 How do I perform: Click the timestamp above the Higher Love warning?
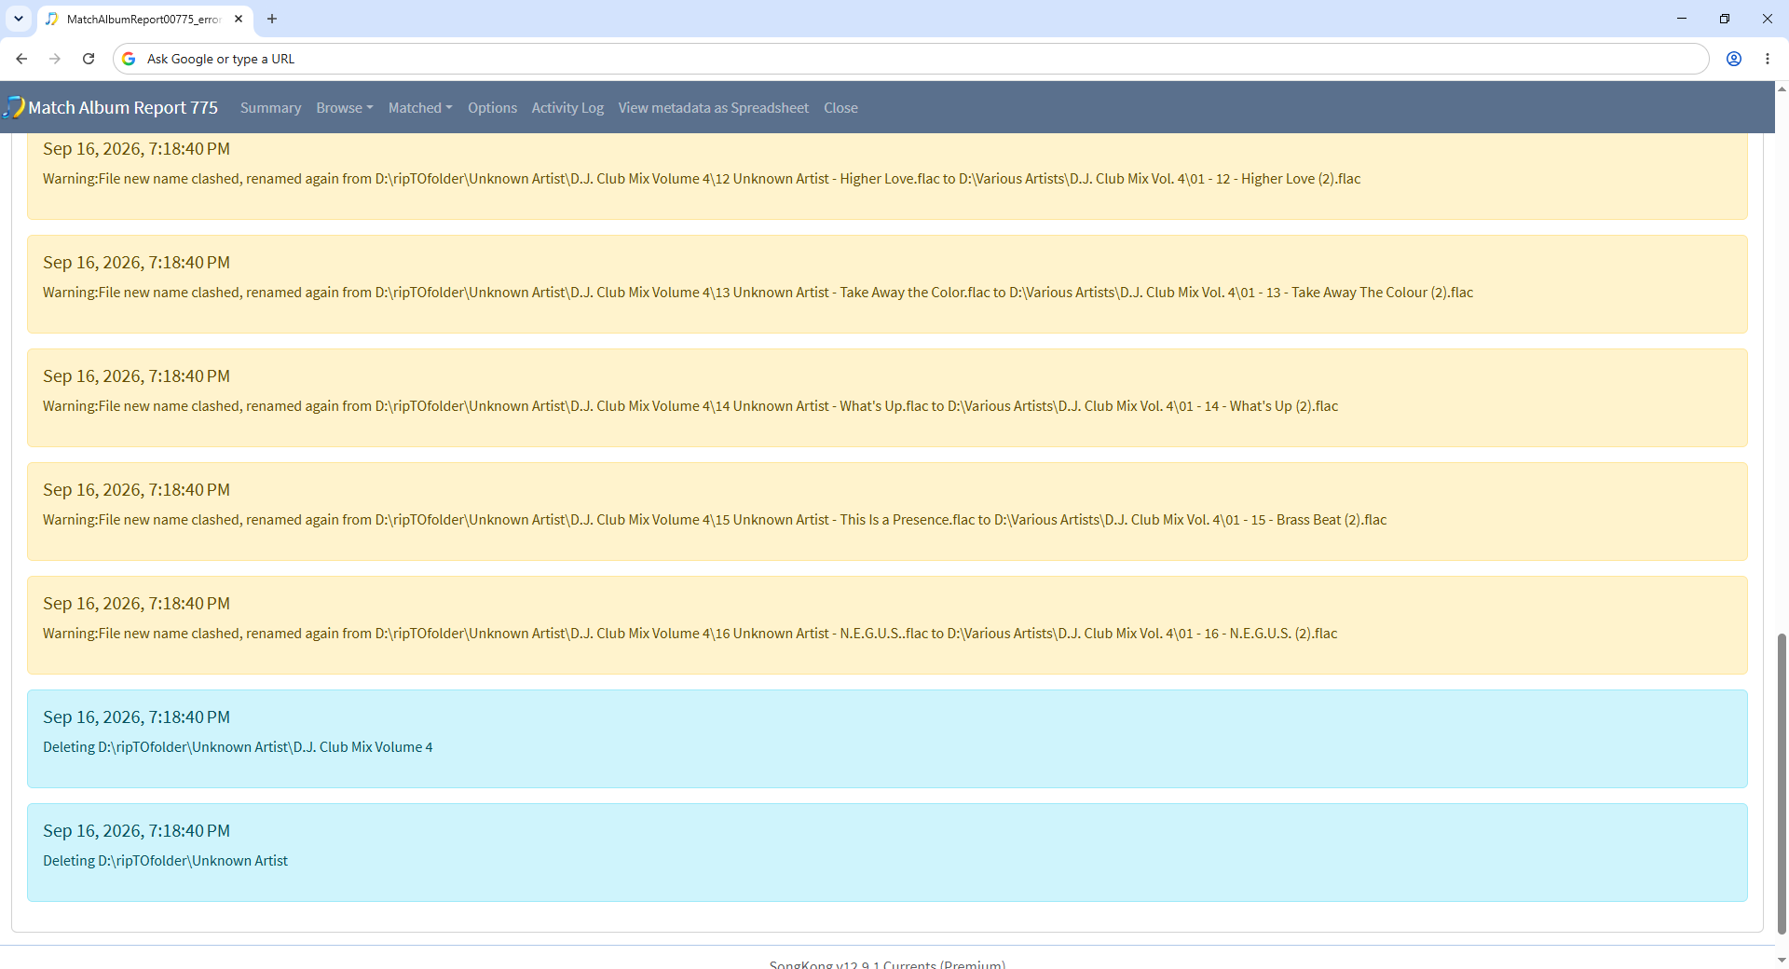[136, 149]
